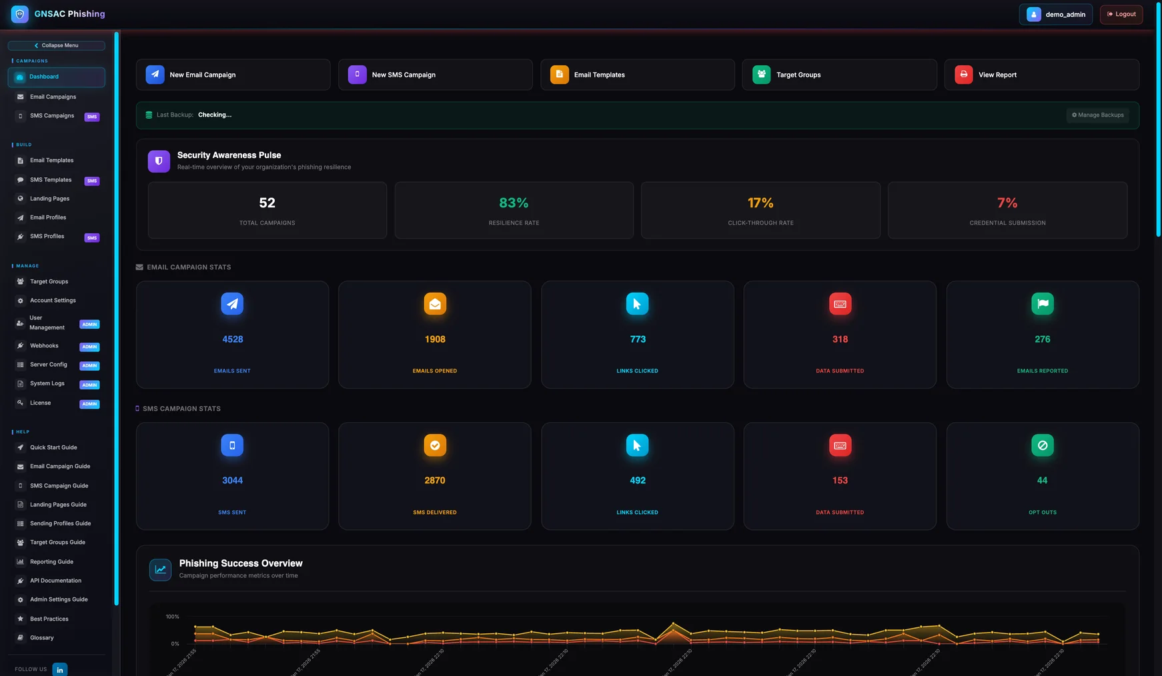Viewport: 1162px width, 676px height.
Task: Click 17% Click-Through Rate card
Action: (x=760, y=210)
